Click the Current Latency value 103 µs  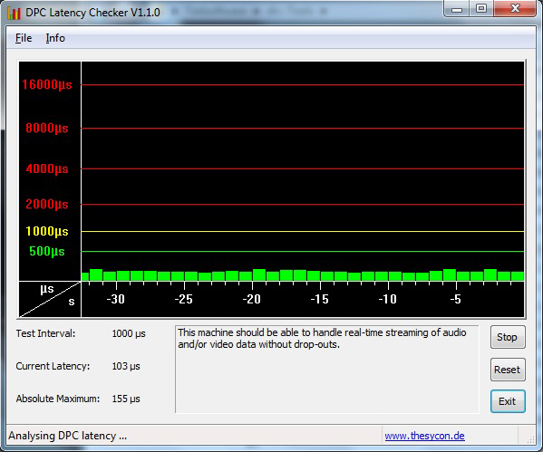(126, 366)
